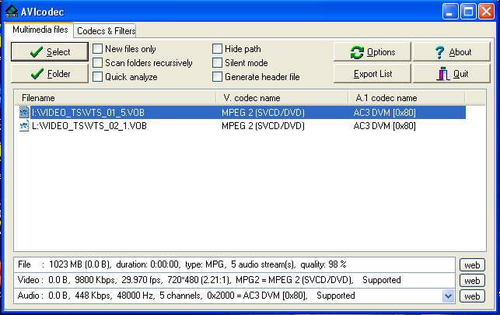This screenshot has width=500, height=315.
Task: Click the file icon of VTS_02_1.VOB
Action: (x=24, y=126)
